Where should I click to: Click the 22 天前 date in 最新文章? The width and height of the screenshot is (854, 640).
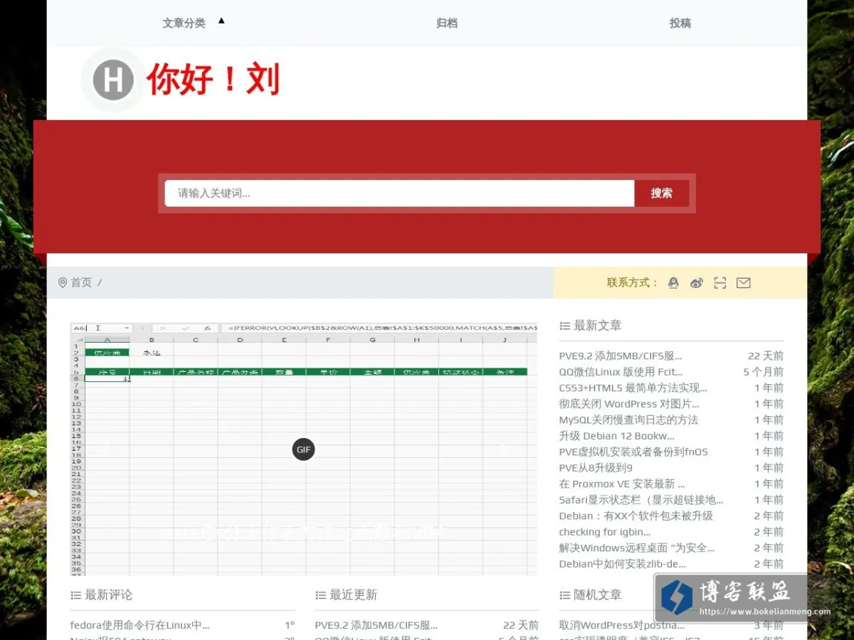click(x=766, y=356)
